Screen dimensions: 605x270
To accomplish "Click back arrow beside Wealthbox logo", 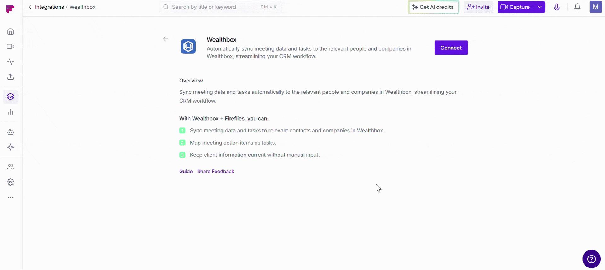I will [x=166, y=39].
